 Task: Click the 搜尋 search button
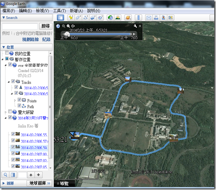tap(46, 26)
